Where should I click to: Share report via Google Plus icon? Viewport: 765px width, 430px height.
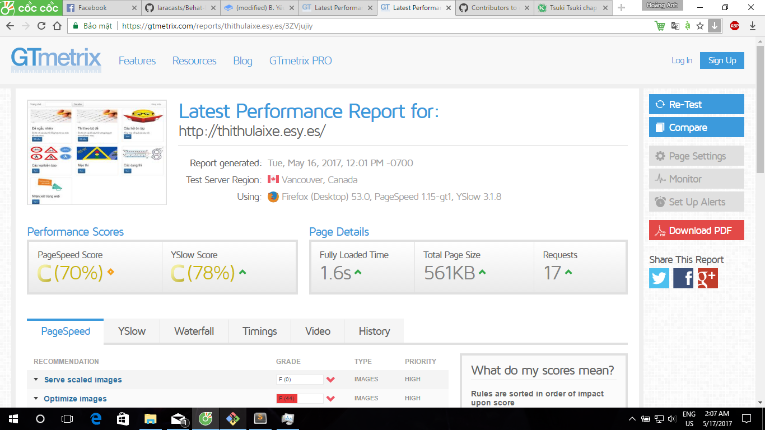pyautogui.click(x=707, y=278)
